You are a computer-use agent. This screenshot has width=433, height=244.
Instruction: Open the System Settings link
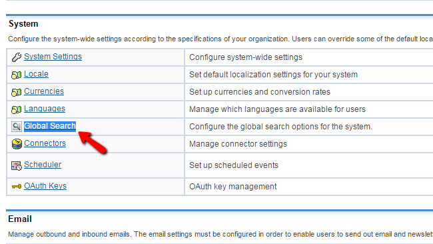[53, 57]
